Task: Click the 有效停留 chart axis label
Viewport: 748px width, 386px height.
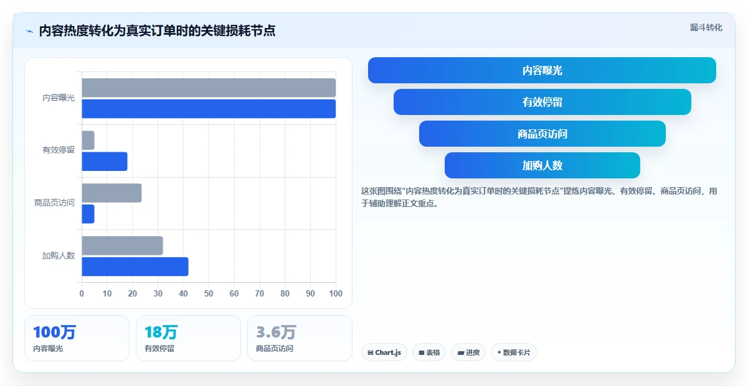Action: coord(59,150)
